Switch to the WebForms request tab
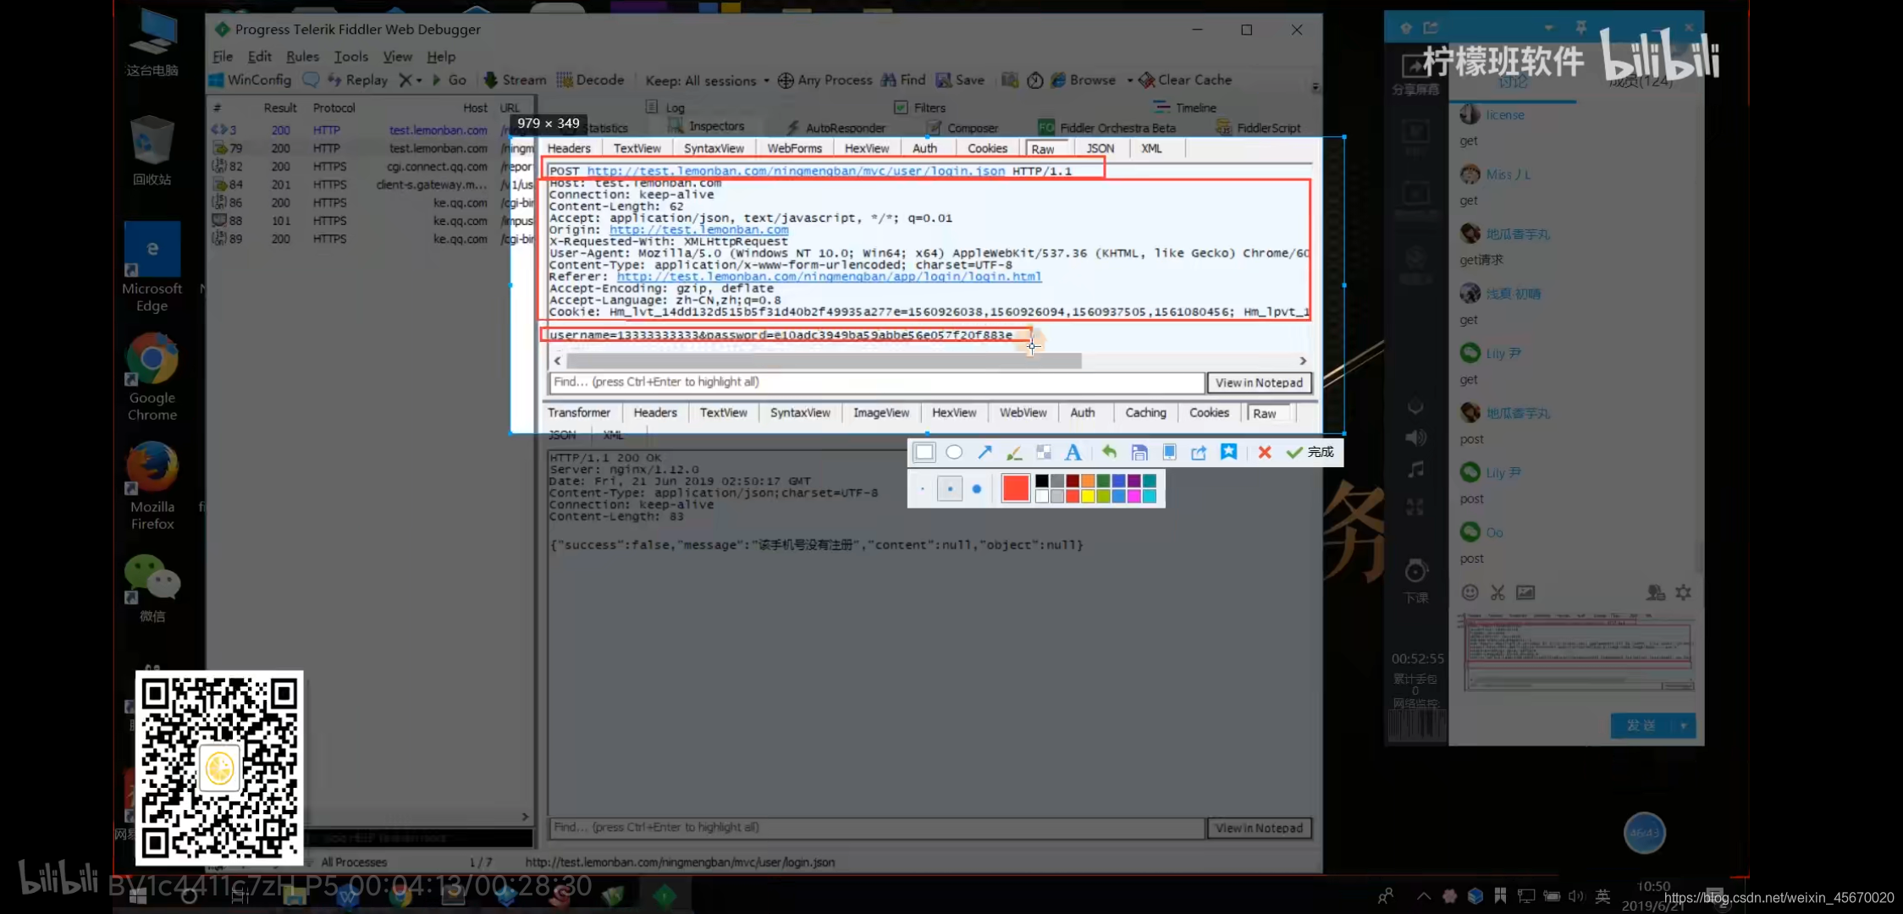The height and width of the screenshot is (914, 1903). (794, 149)
